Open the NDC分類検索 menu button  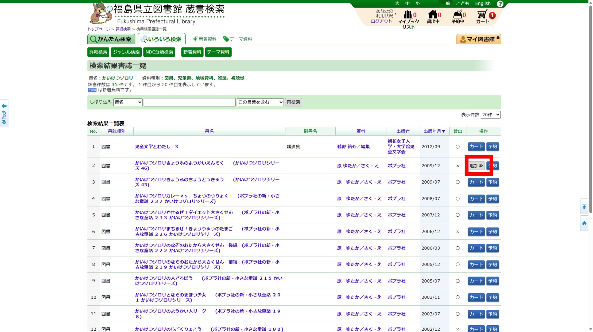tap(159, 52)
